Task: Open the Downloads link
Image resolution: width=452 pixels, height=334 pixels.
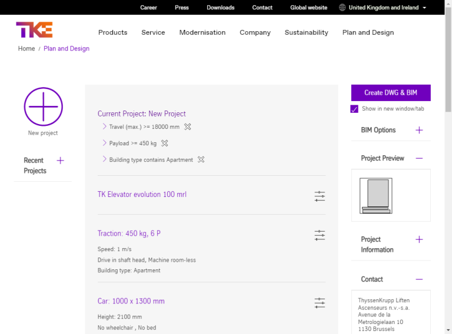Action: point(221,8)
